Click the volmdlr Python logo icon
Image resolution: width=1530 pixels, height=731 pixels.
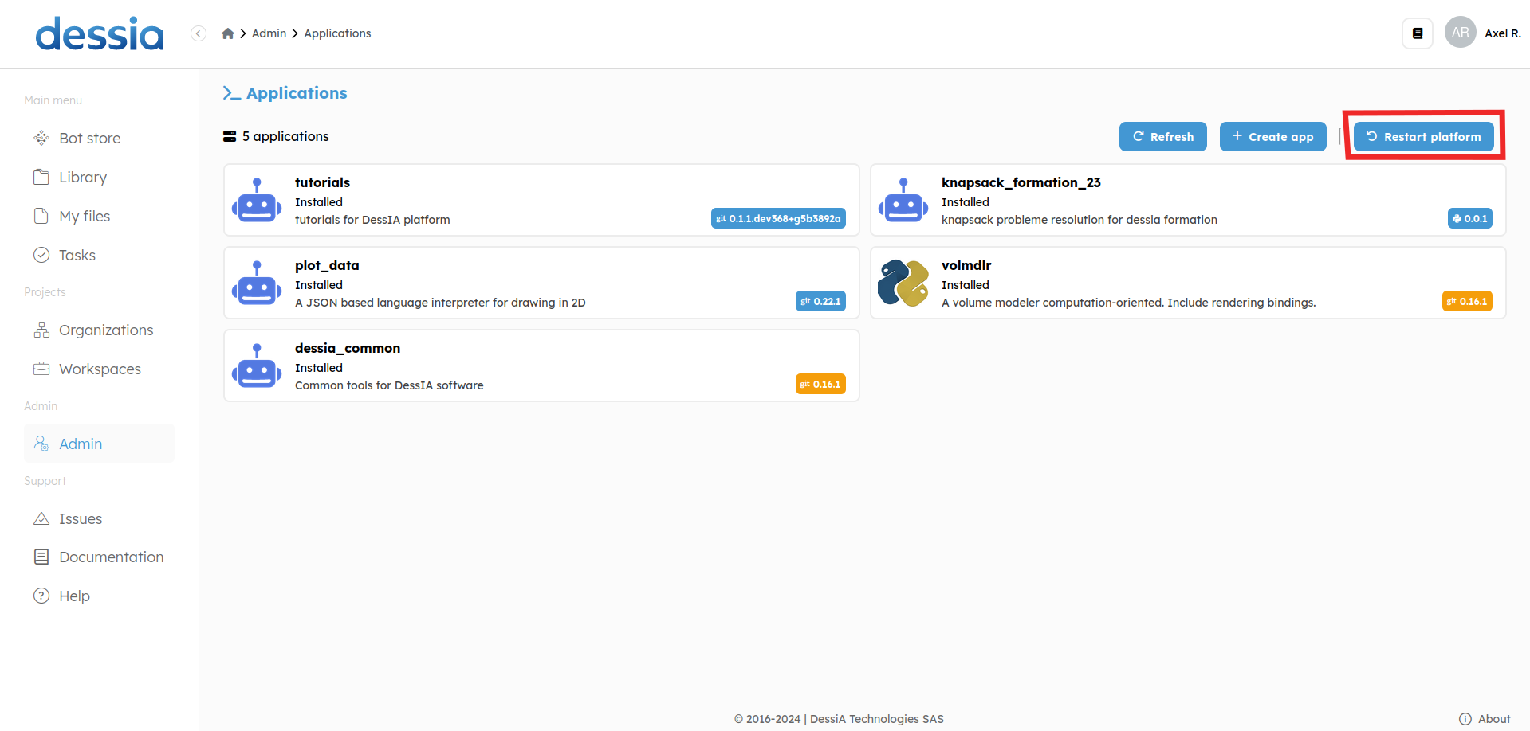[x=903, y=283]
